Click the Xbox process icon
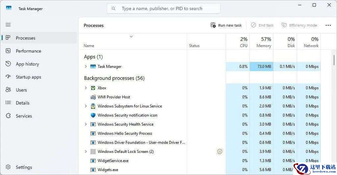Viewport: 337px width, 175px height. 93,88
